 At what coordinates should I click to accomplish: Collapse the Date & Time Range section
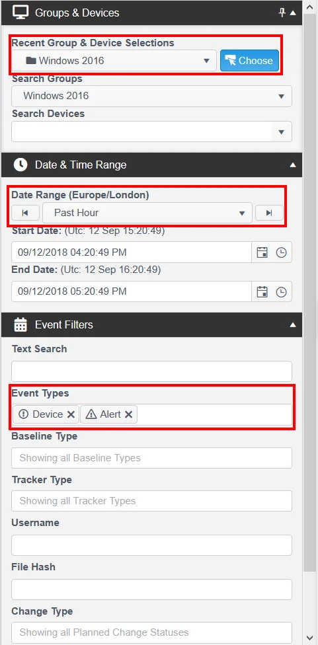(x=293, y=165)
